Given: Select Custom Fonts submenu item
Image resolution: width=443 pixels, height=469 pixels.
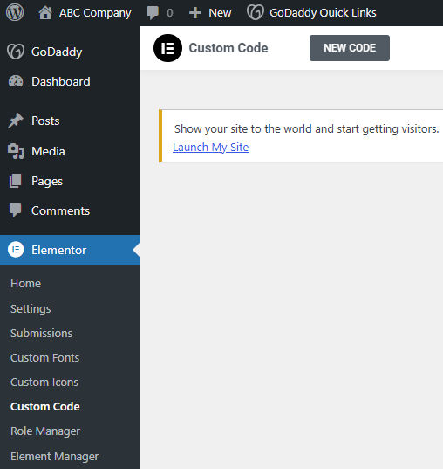Looking at the screenshot, I should coord(44,358).
